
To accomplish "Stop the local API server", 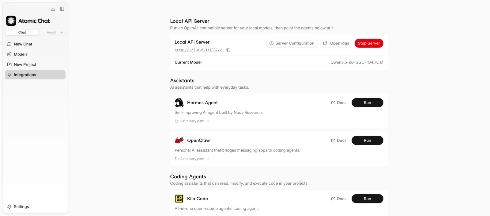I will coord(369,43).
